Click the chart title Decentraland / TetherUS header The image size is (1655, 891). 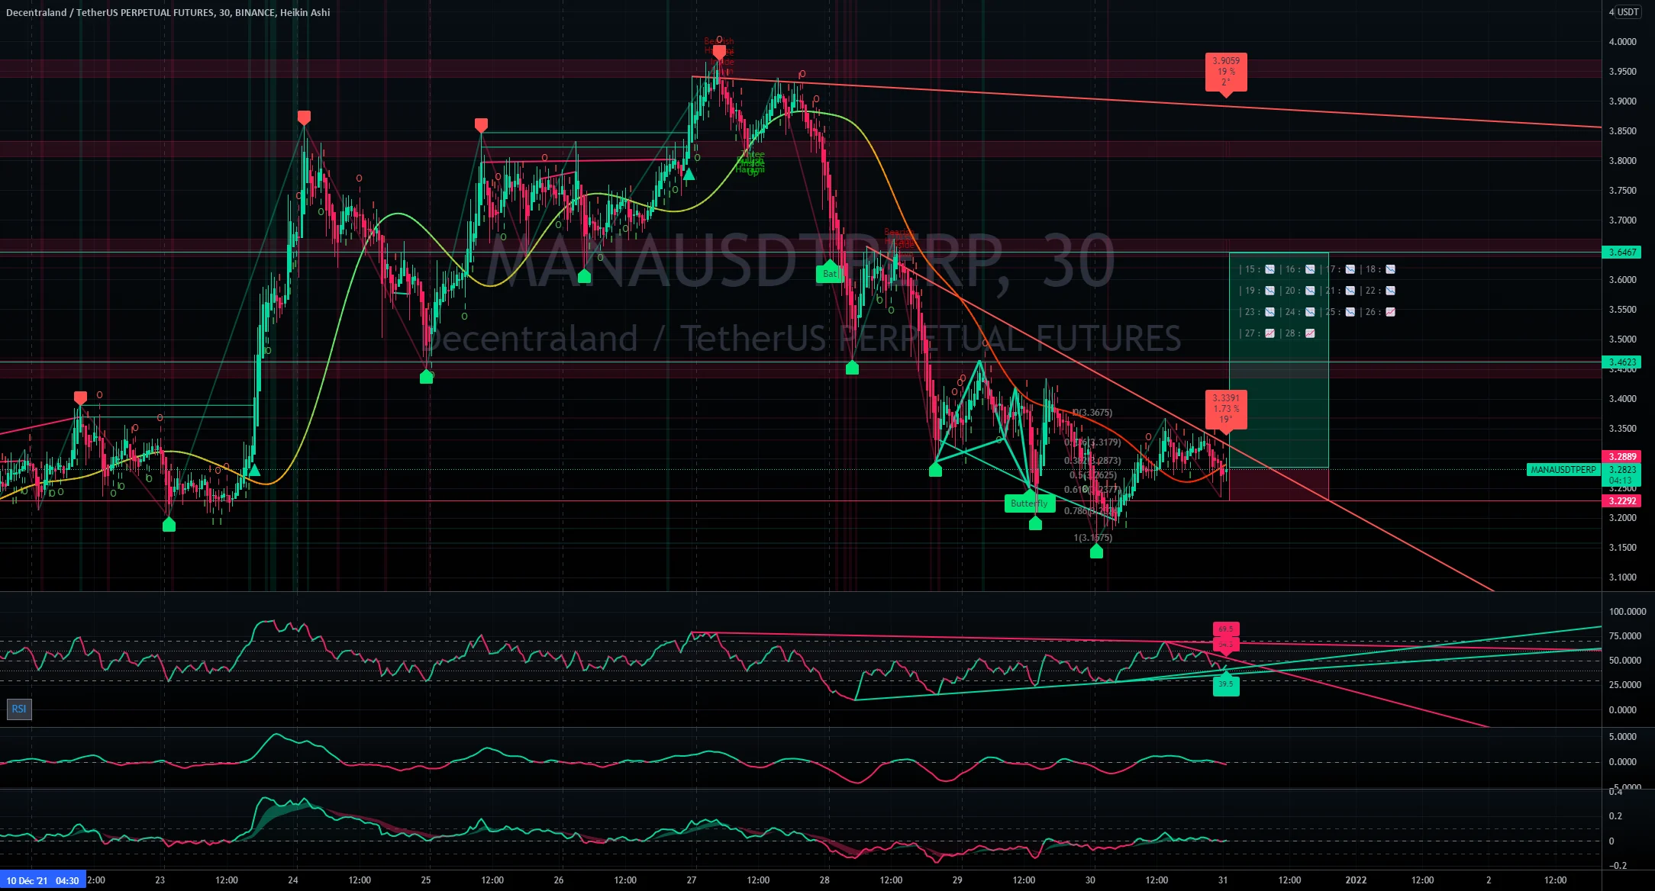coord(168,12)
